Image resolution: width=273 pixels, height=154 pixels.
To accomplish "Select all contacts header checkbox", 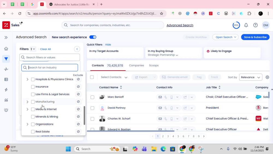I will click(x=92, y=77).
